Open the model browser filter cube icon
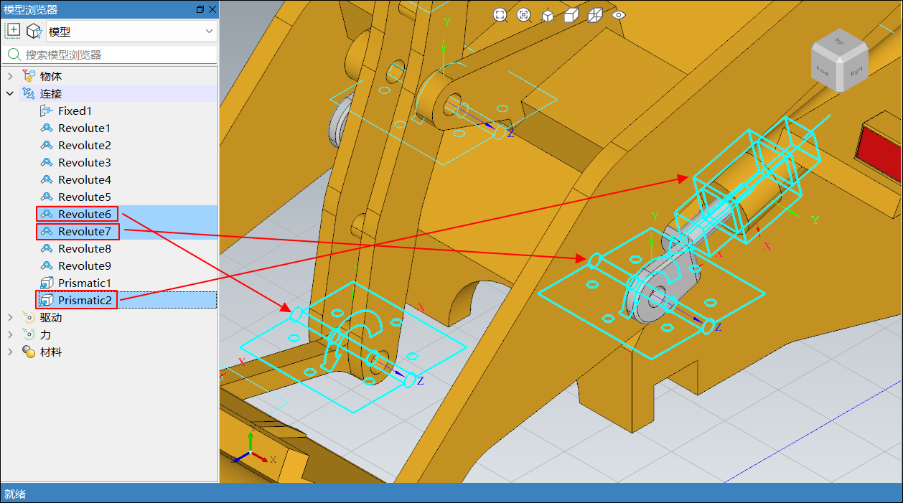Image resolution: width=903 pixels, height=503 pixels. (x=33, y=31)
